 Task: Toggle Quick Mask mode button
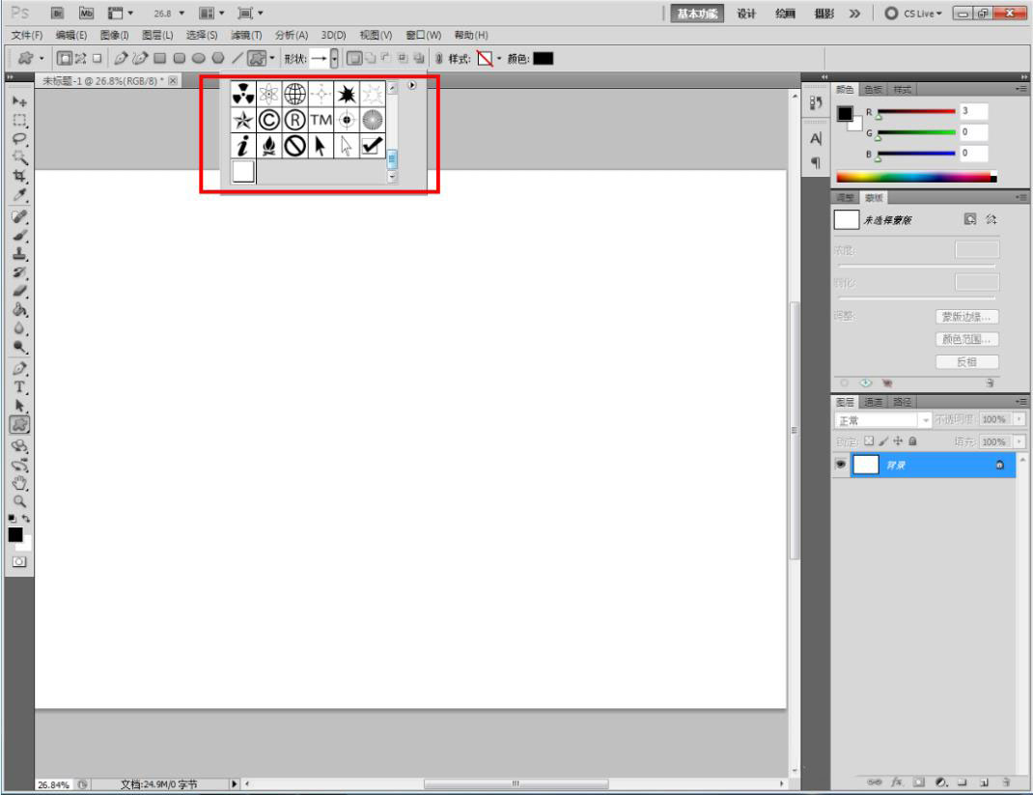point(19,561)
